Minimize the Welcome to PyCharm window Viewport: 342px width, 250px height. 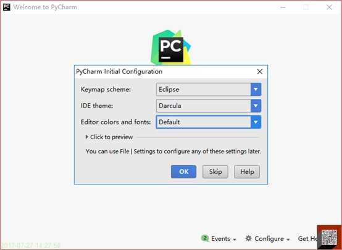[x=283, y=7]
